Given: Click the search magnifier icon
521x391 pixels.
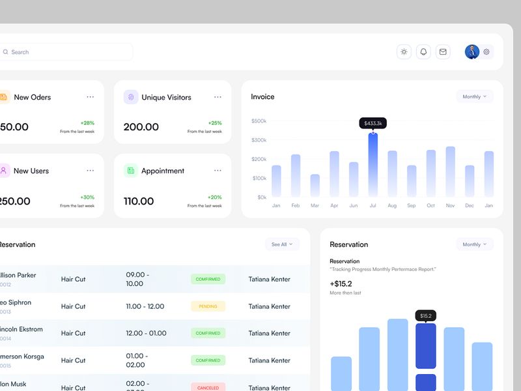Looking at the screenshot, I should tap(5, 52).
